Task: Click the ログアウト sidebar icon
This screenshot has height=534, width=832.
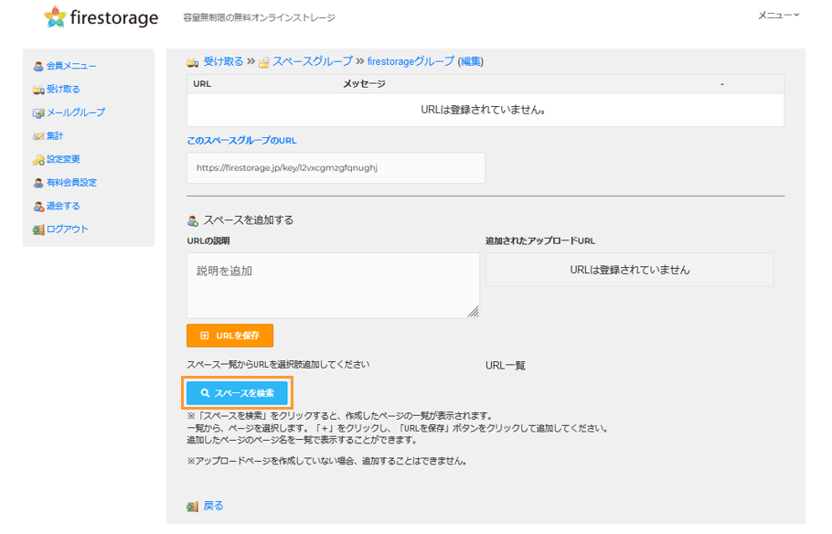Action: (x=38, y=230)
